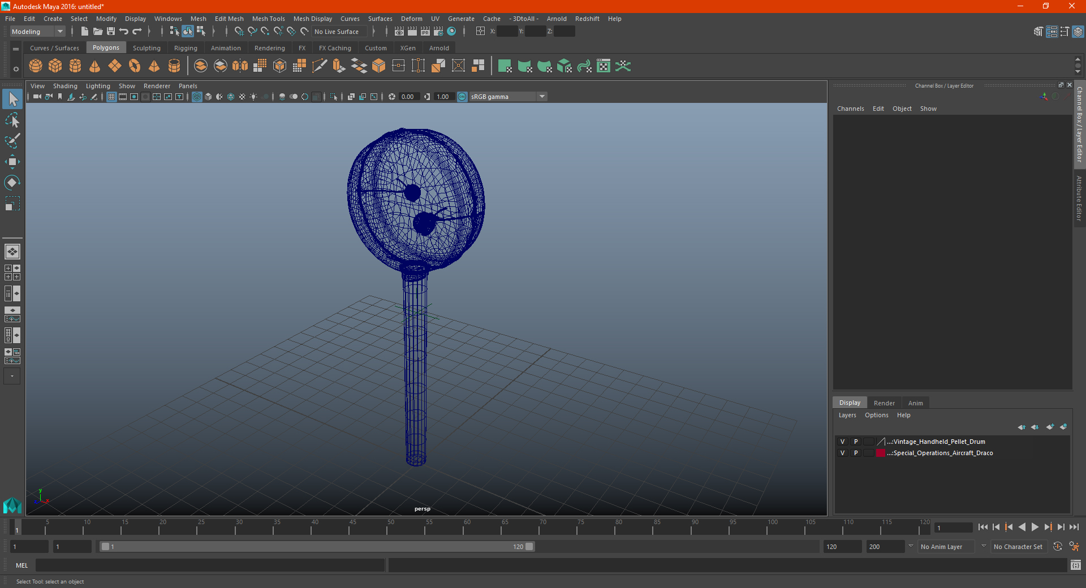Create a polygon cube from the shelf

pyautogui.click(x=55, y=66)
